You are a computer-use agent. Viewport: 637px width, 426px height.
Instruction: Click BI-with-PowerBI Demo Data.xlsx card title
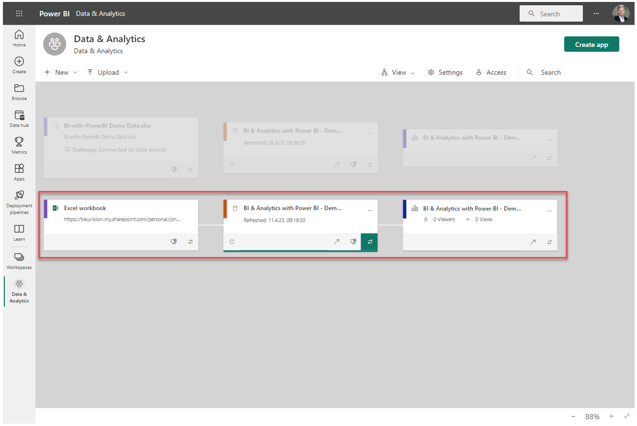[x=107, y=125]
